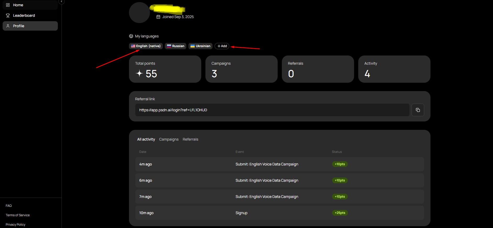This screenshot has width=493, height=228.
Task: Click the Home grid icon in sidebar
Action: [x=8, y=5]
